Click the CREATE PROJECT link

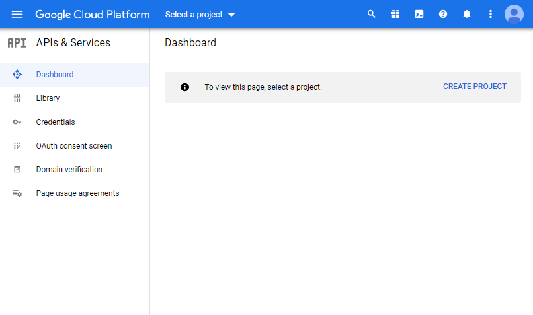pos(475,87)
